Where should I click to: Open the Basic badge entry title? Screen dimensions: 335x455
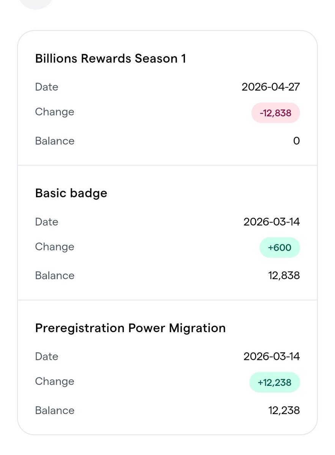point(71,193)
